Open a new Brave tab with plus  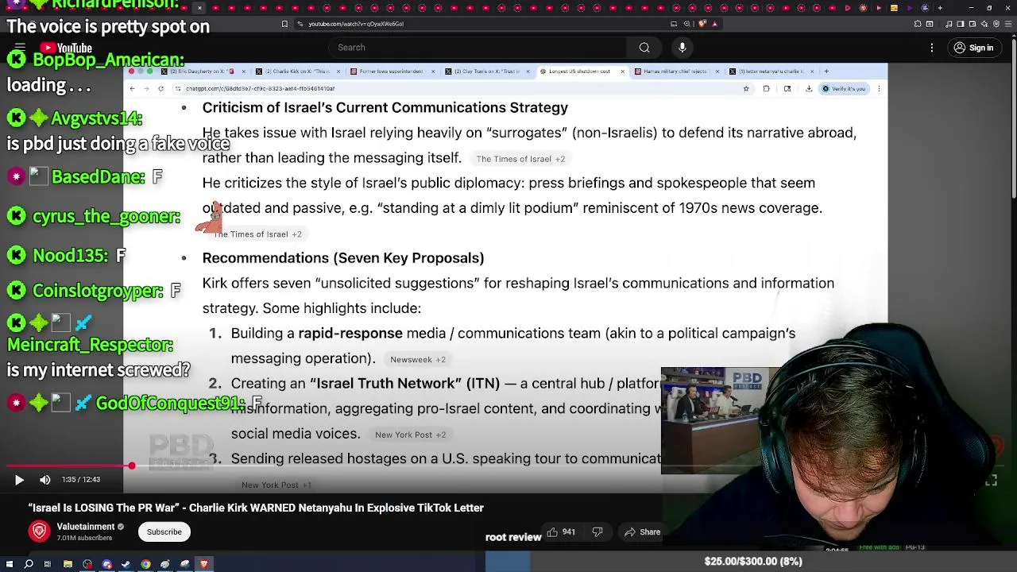click(x=940, y=8)
